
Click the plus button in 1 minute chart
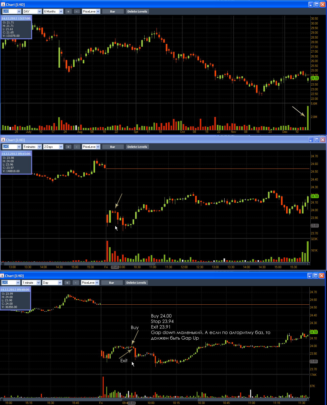[67, 283]
